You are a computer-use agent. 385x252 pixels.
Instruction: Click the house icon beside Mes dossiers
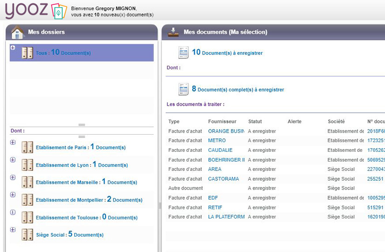pyautogui.click(x=17, y=32)
